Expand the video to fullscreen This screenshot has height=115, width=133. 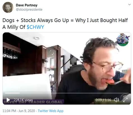[125, 100]
